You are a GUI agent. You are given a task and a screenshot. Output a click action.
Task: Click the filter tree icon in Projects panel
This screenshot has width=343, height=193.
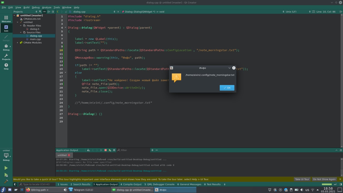point(40,12)
